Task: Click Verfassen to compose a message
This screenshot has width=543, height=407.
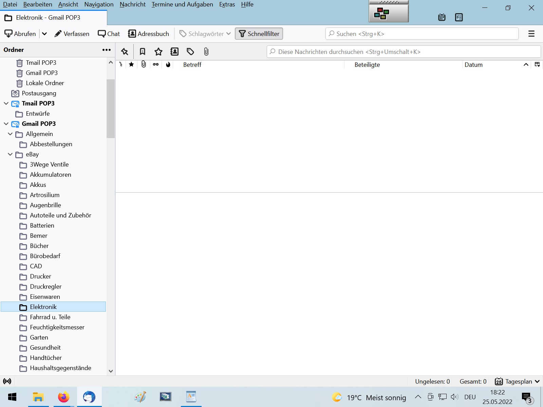Action: pyautogui.click(x=72, y=34)
